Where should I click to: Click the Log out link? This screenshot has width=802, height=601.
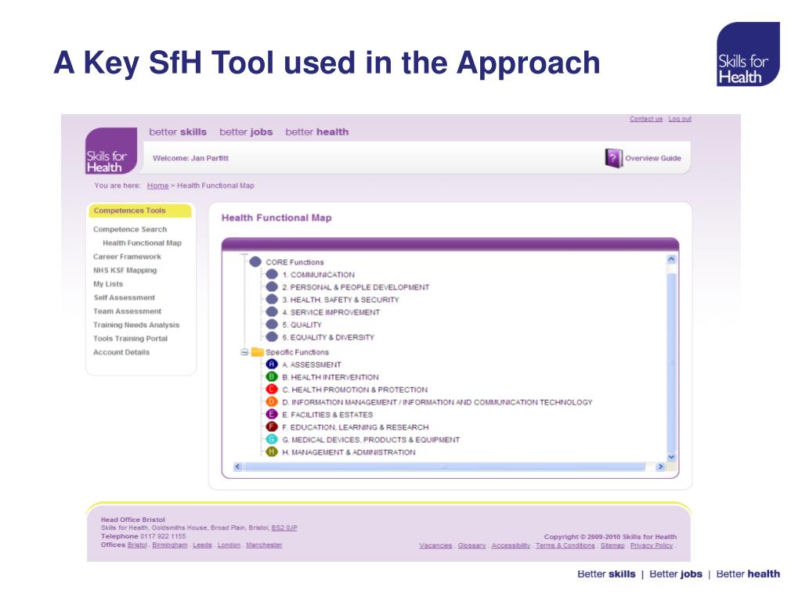pos(680,119)
